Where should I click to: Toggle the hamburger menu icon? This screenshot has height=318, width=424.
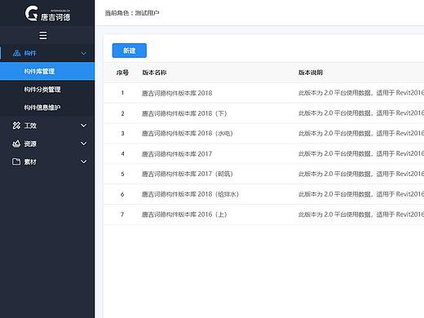(x=43, y=35)
